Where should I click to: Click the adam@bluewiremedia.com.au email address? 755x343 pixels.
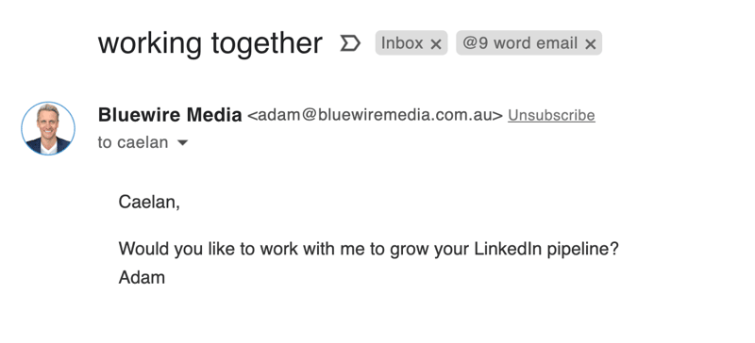point(375,116)
